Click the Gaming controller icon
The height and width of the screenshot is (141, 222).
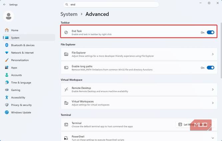(x=7, y=90)
